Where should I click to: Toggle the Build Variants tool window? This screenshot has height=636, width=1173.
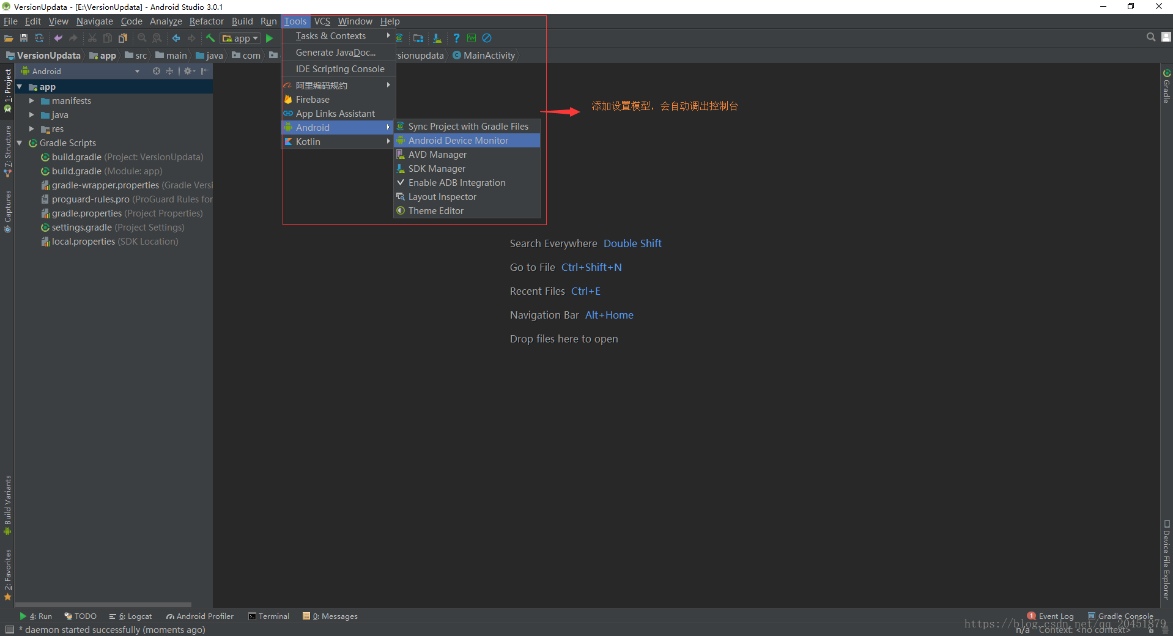[7, 505]
